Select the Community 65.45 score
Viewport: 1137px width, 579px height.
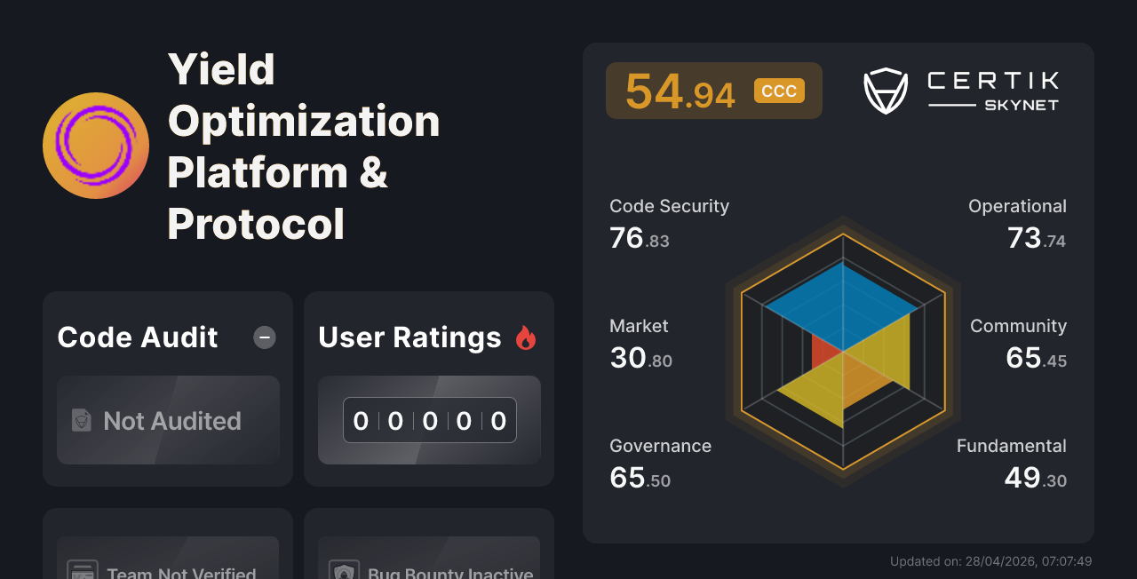[1036, 358]
